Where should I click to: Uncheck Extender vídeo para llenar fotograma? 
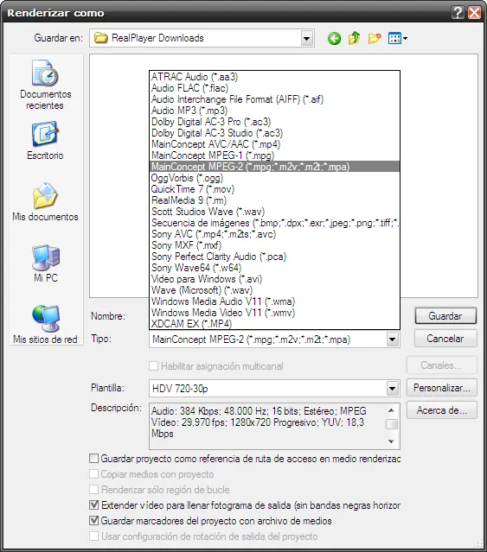[93, 504]
